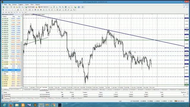Viewport: 190px width, 107px height.
Task: Switch timeframe to M15
Action: pos(9,12)
